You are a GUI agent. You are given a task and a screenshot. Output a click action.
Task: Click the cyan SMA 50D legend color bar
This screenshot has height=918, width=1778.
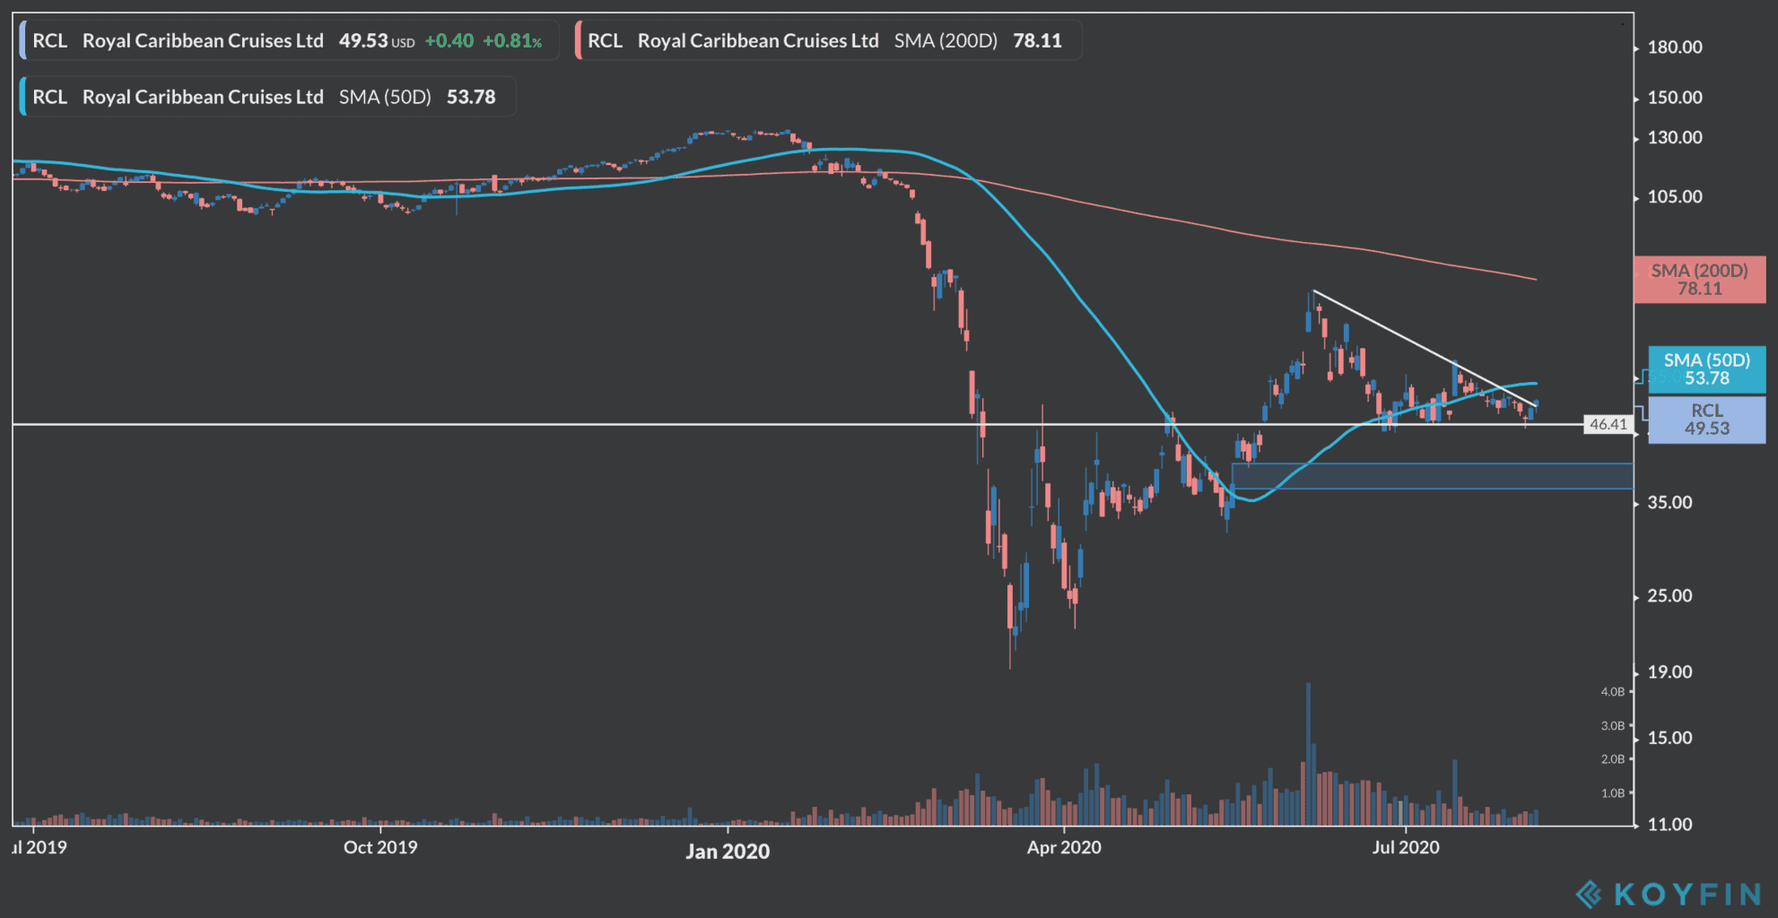(x=22, y=97)
